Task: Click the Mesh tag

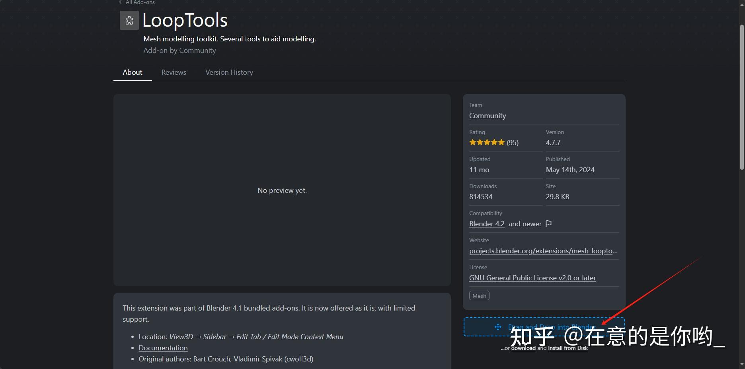Action: (x=479, y=296)
